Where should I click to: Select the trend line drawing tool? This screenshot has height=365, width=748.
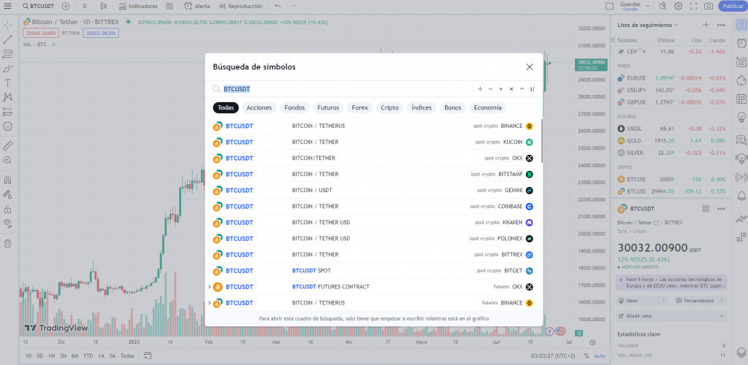(x=7, y=39)
